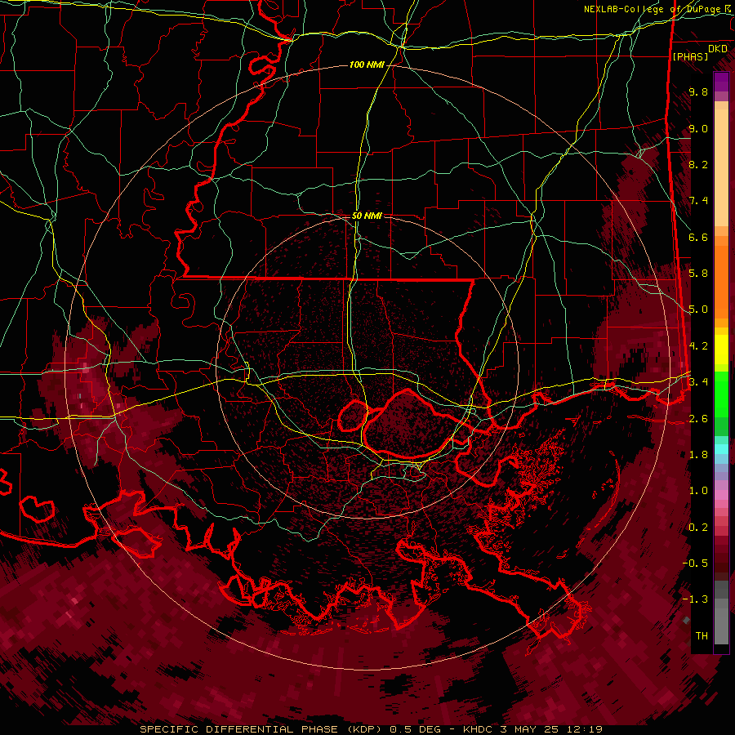Screen dimensions: 735x735
Task: Click the 2.6 value on the color scale
Action: click(698, 419)
